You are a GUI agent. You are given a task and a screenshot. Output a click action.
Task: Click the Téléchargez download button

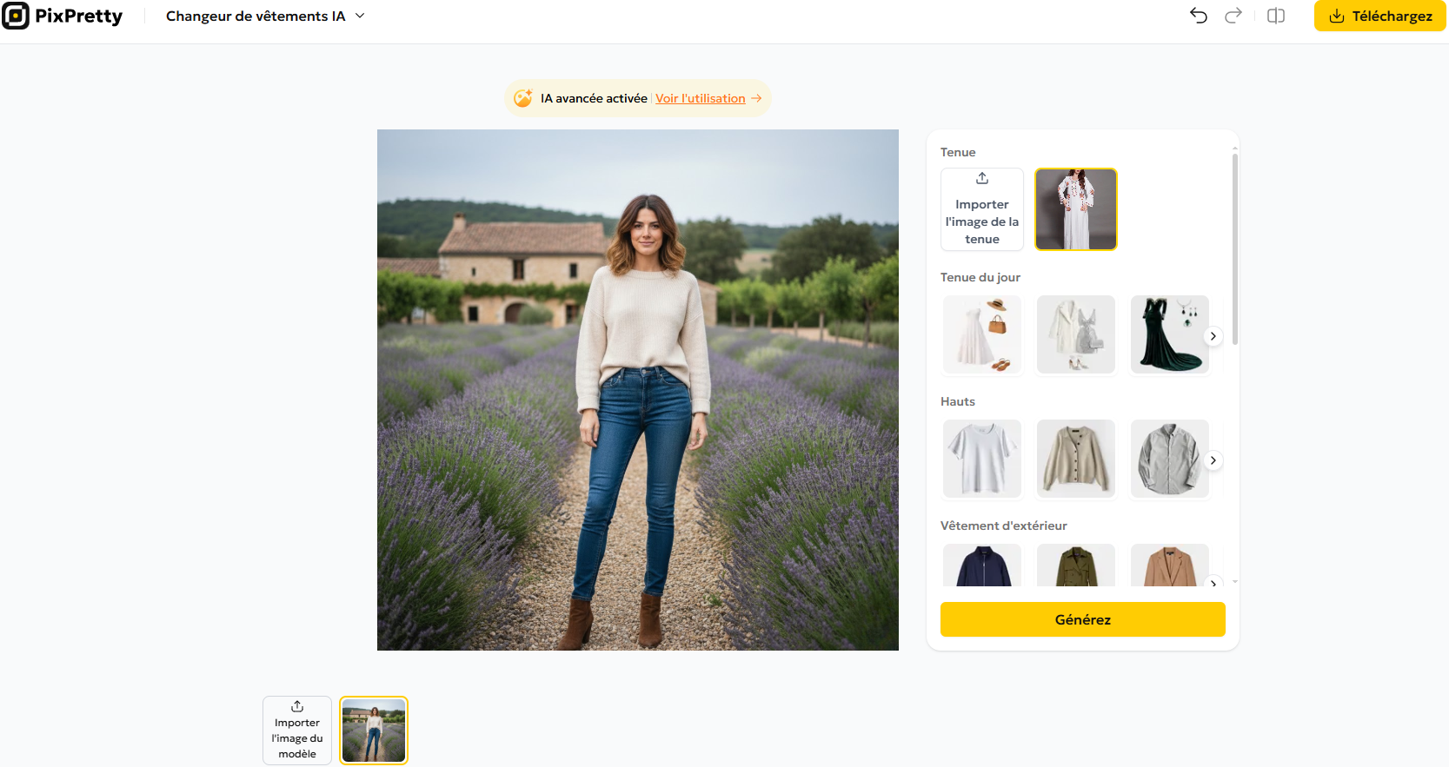[1379, 16]
